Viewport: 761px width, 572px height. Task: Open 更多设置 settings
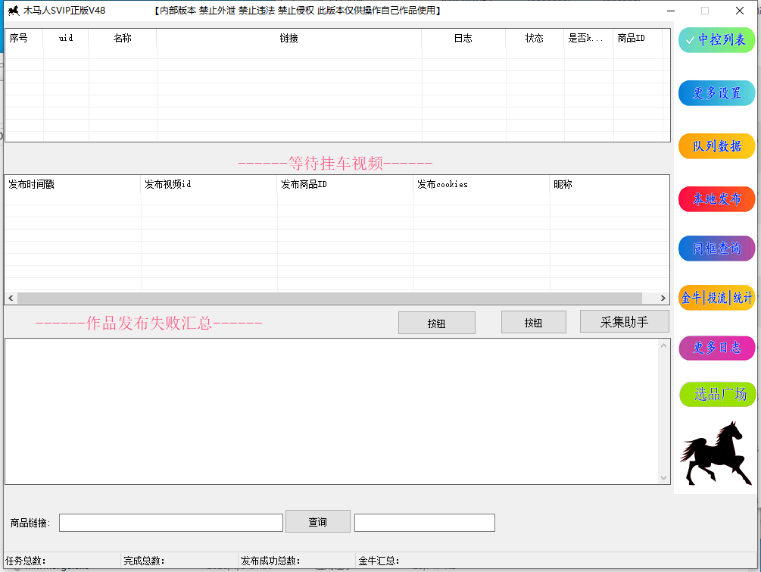coord(716,92)
